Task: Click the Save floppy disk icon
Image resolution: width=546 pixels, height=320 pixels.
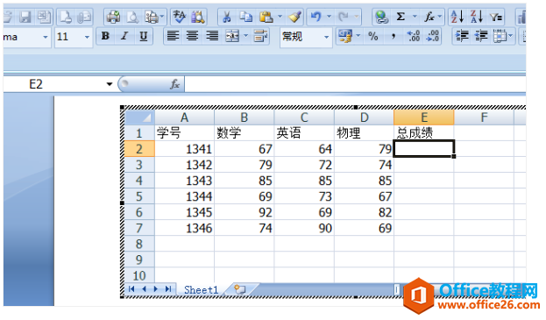Action: (x=25, y=17)
